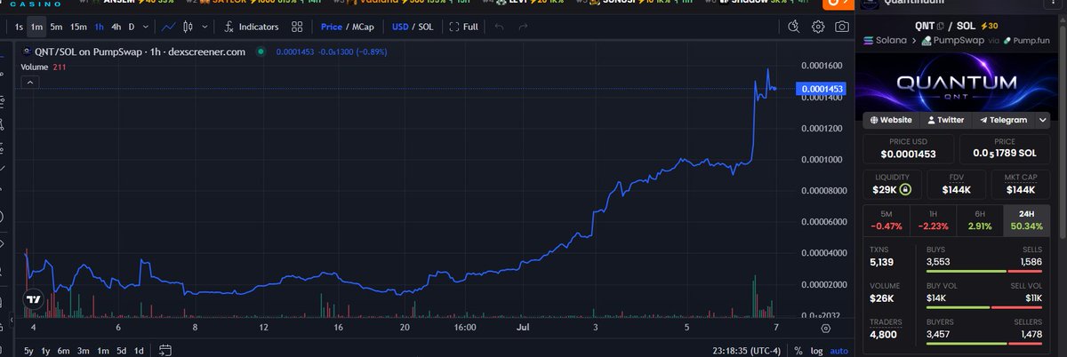
Task: Select the 1H stats period tab
Action: [932, 221]
